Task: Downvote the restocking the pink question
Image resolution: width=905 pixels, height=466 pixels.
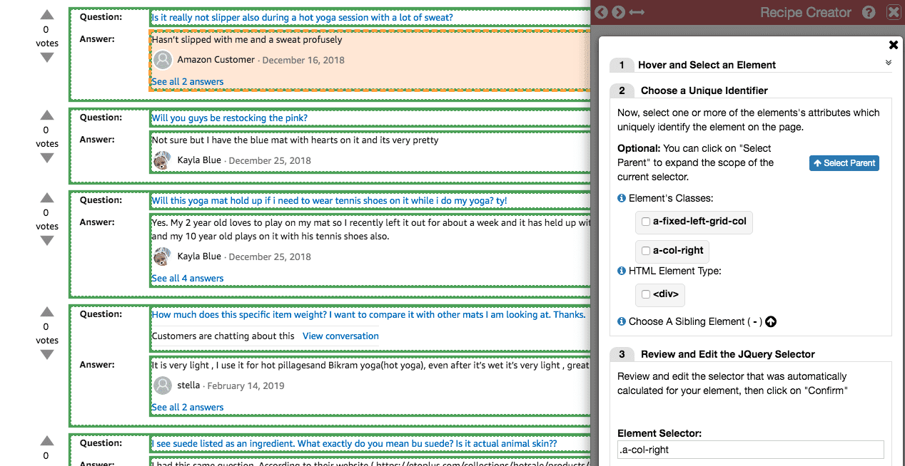Action: [x=46, y=158]
